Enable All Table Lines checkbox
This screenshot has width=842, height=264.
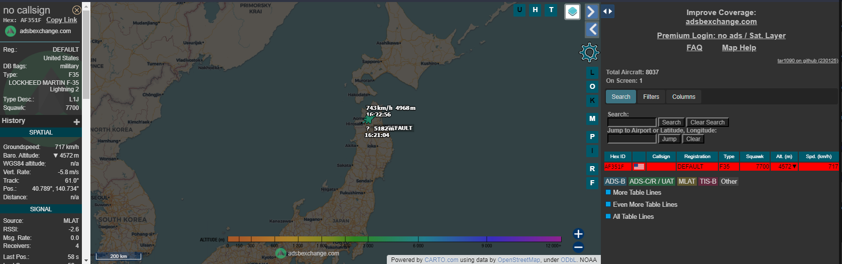[608, 216]
